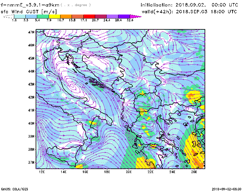Click the 20E longitude label
This screenshot has width=248, height=191.
129,172
